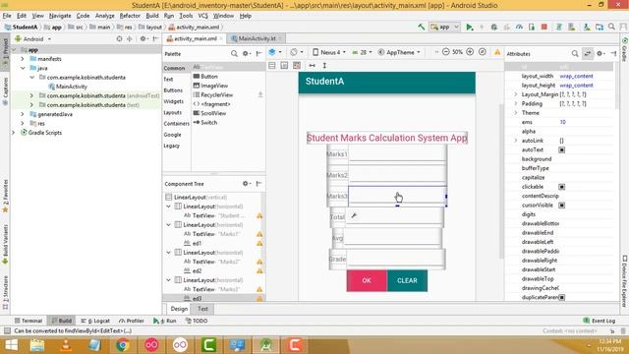Viewport: 629px width, 354px height.
Task: Expand the res folder in project tree
Action: [23, 123]
